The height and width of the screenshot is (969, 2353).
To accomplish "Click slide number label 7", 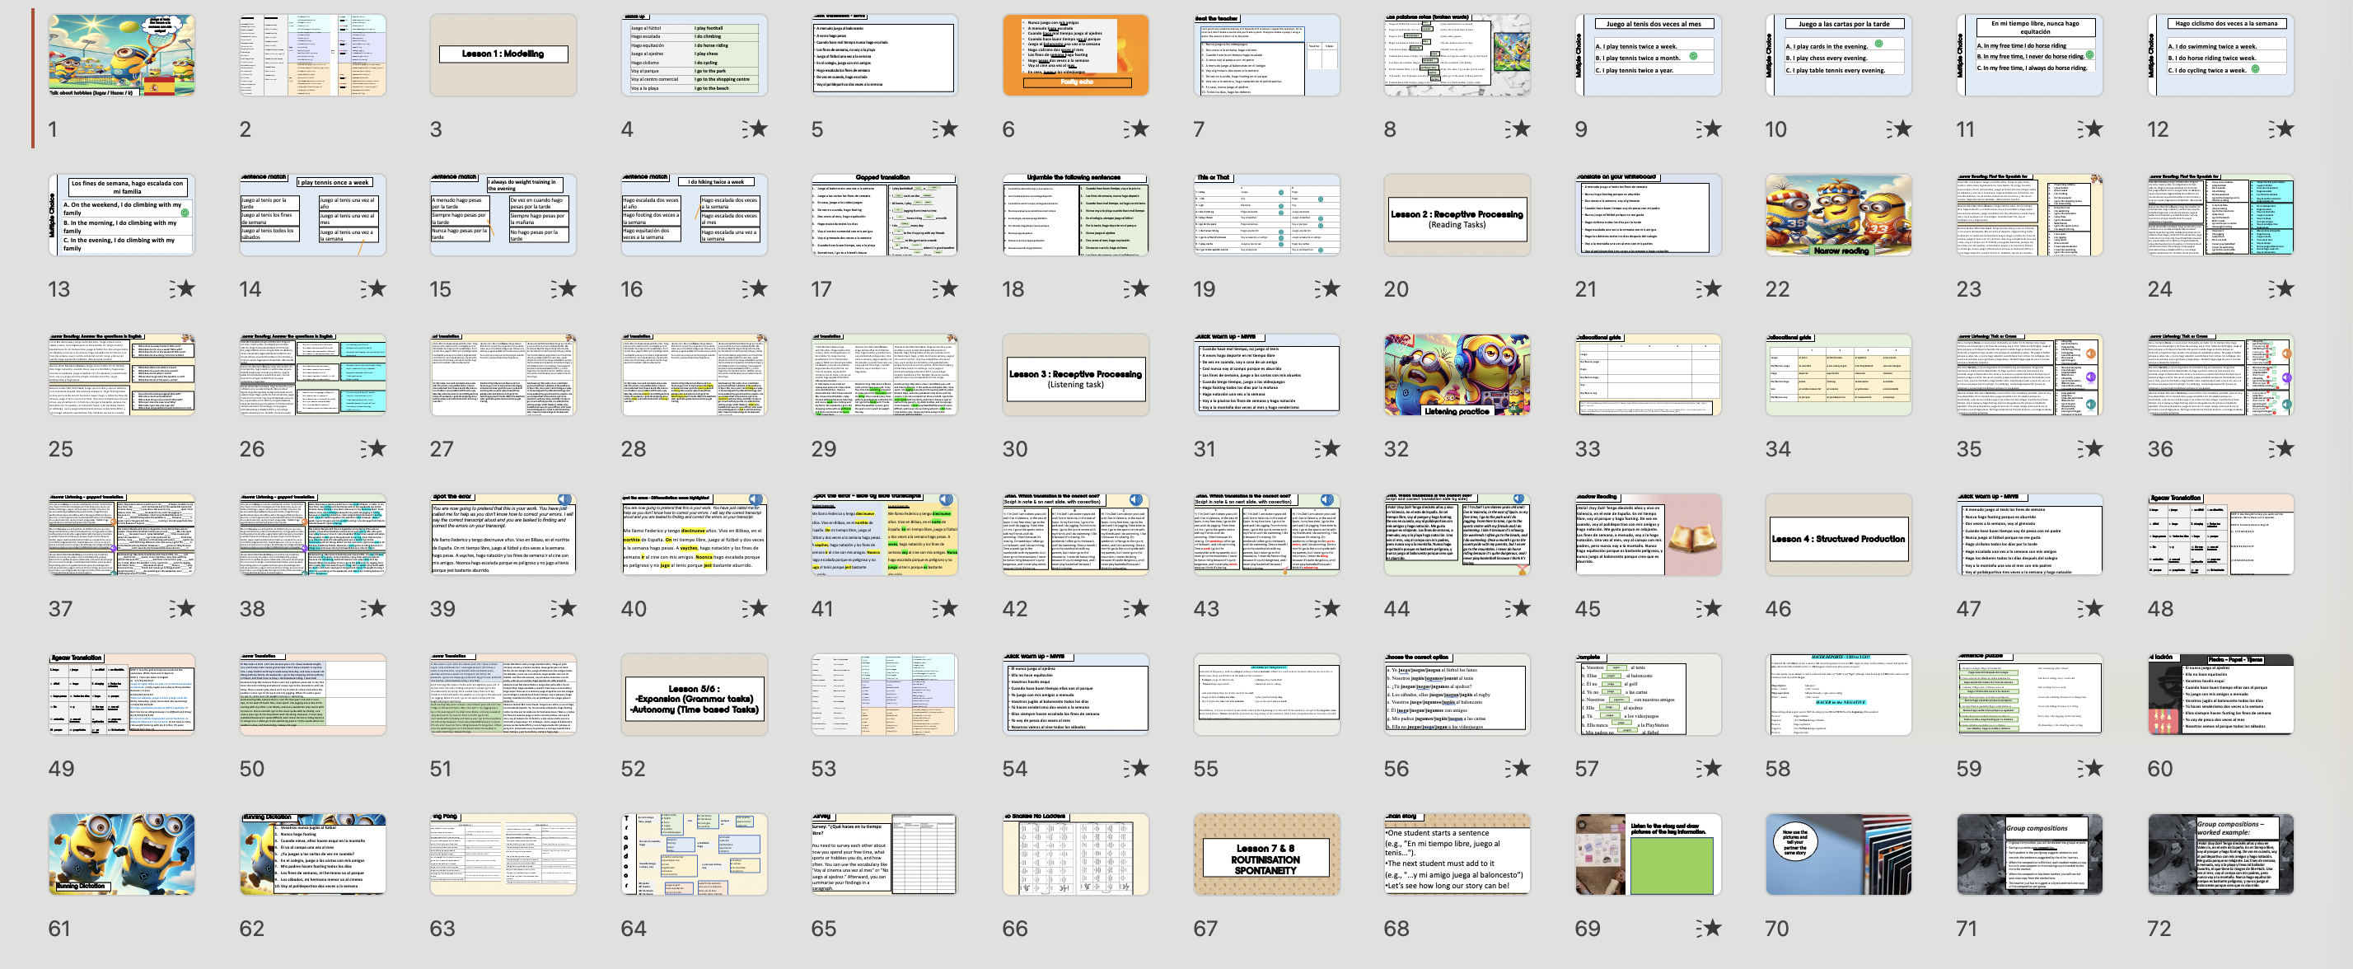I will coord(1200,129).
